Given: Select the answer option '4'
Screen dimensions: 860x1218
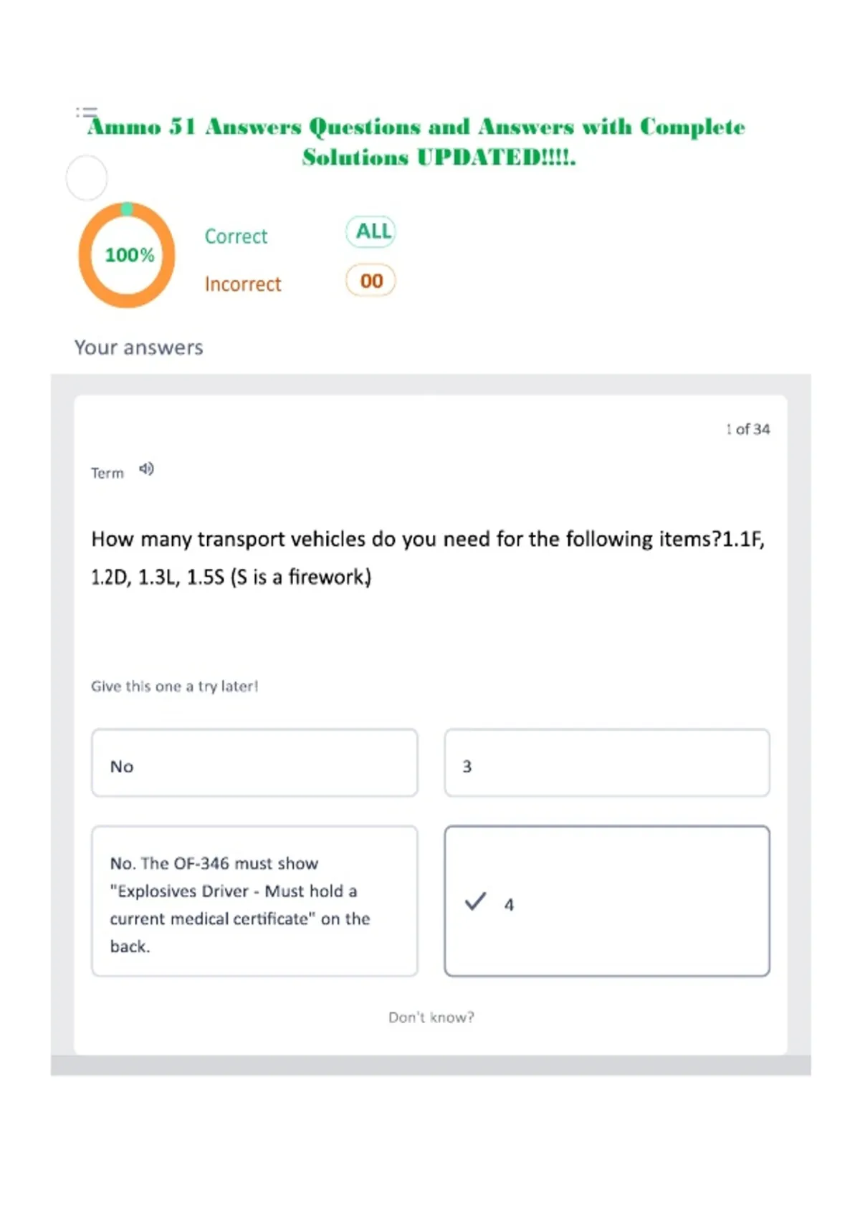Looking at the screenshot, I should [x=607, y=901].
